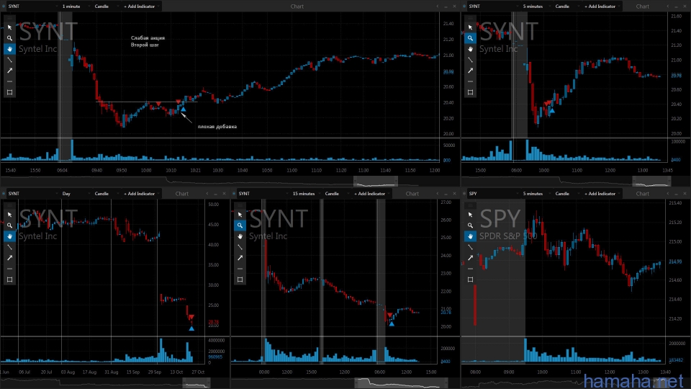Select the pointer tool in 15-minute SYNT chart

[240, 215]
